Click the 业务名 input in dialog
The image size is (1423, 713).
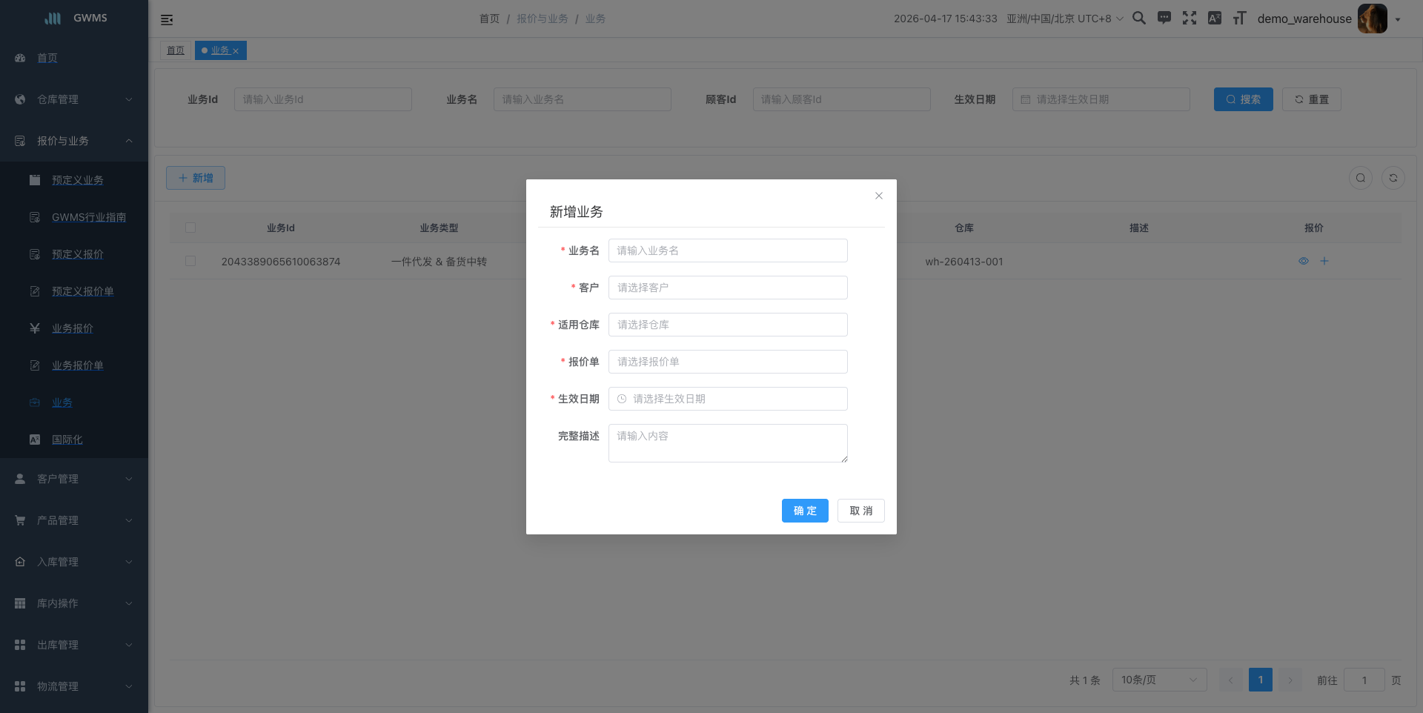click(728, 251)
